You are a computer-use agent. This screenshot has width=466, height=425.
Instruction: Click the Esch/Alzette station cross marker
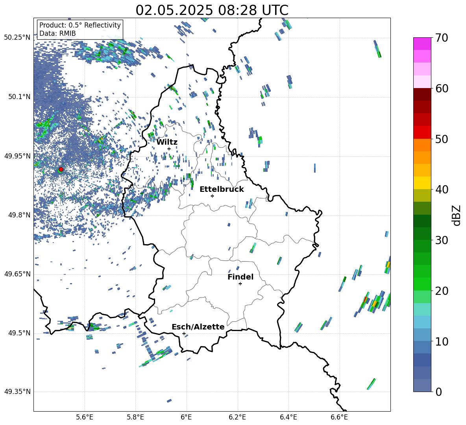(x=184, y=333)
